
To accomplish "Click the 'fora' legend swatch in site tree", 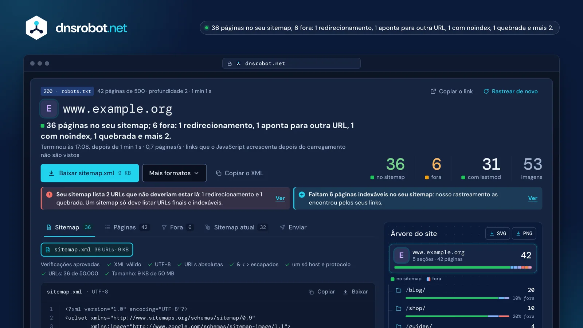I will point(429,279).
